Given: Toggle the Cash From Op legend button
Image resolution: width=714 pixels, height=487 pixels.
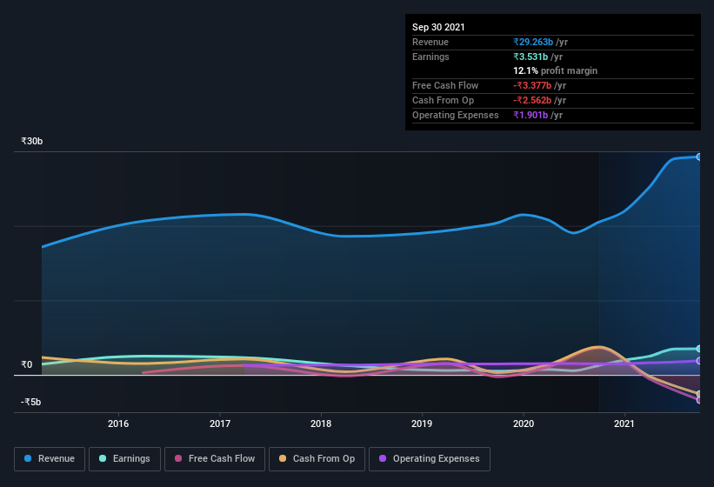Looking at the screenshot, I should (317, 459).
